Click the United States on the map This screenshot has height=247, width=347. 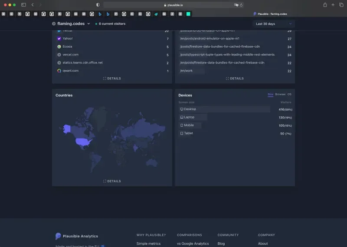tap(83, 142)
